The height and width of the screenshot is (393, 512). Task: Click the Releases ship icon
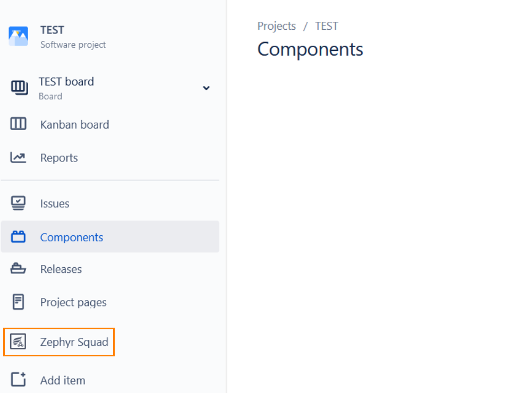(19, 269)
